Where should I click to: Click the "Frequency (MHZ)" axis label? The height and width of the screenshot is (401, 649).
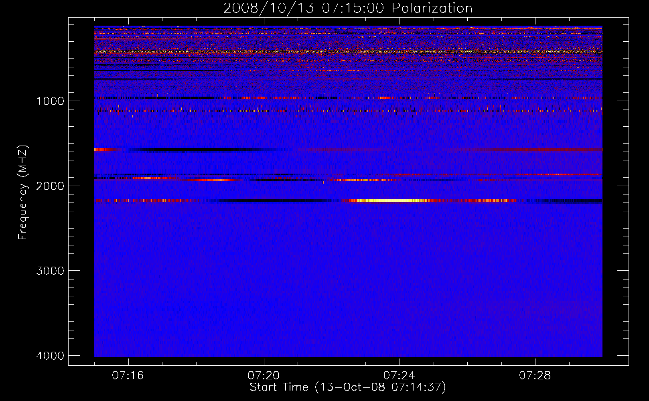point(23,192)
